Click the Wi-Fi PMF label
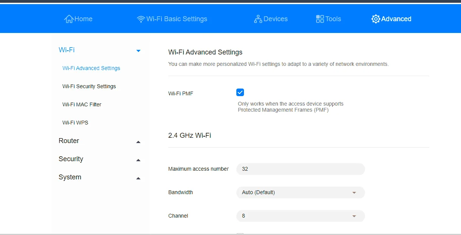 pyautogui.click(x=181, y=93)
